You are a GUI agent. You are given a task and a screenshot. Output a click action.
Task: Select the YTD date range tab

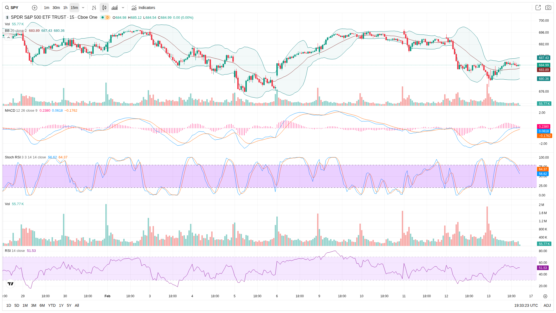click(52, 305)
